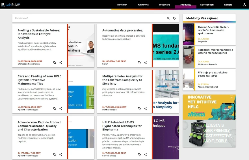Image resolution: width=249 pixels, height=160 pixels.
Task: Share the HPLC Reloaded webinar
Action: 145,154
